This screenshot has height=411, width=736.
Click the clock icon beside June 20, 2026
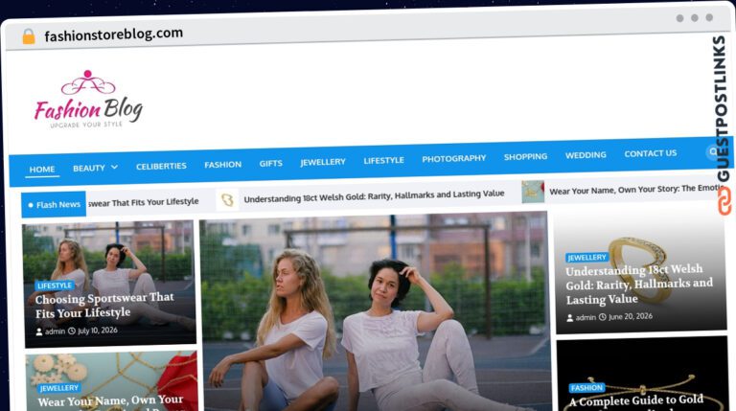pos(603,317)
